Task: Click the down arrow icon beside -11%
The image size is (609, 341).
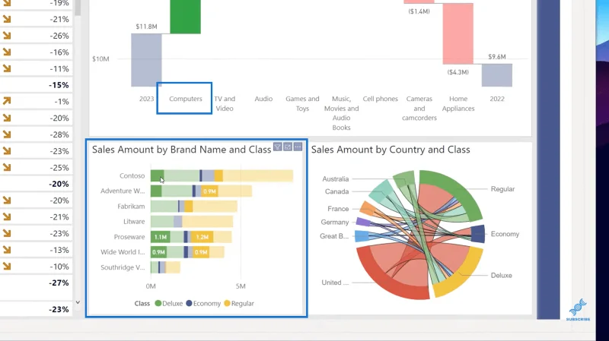Action: coord(7,68)
